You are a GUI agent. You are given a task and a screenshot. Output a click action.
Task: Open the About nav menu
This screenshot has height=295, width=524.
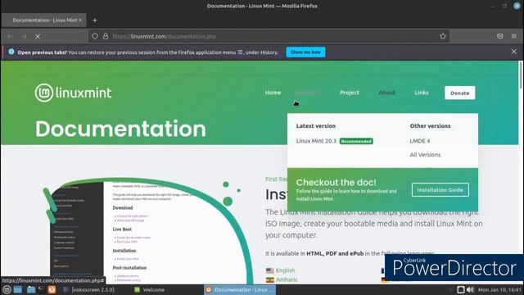[386, 93]
